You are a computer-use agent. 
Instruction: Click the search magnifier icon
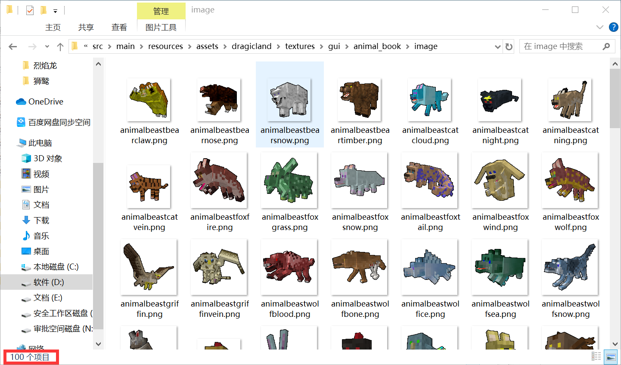pyautogui.click(x=606, y=46)
